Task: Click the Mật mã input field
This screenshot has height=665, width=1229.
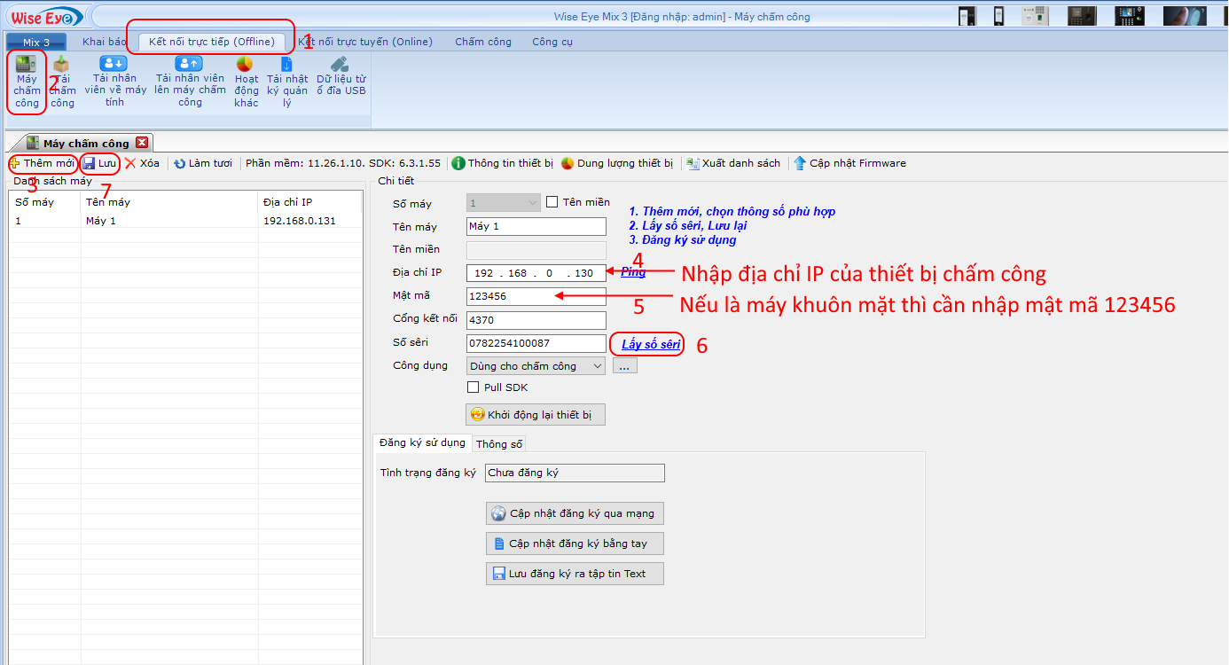Action: pyautogui.click(x=536, y=297)
